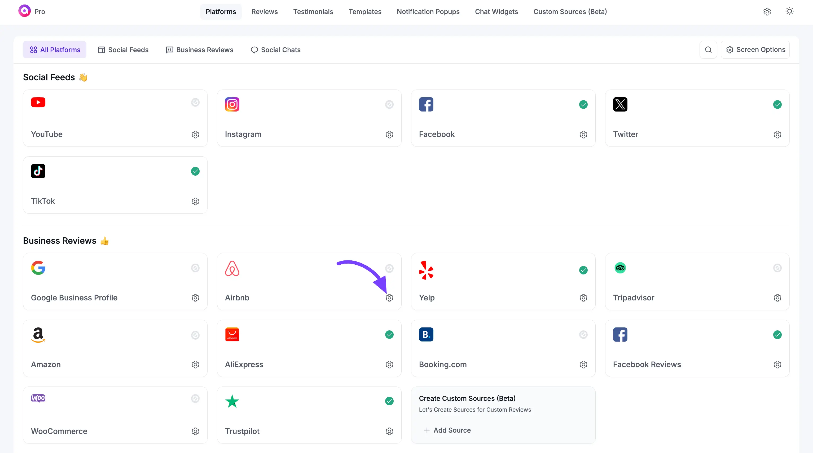Select the Tripadvisor owl icon
The height and width of the screenshot is (453, 813).
pyautogui.click(x=620, y=268)
